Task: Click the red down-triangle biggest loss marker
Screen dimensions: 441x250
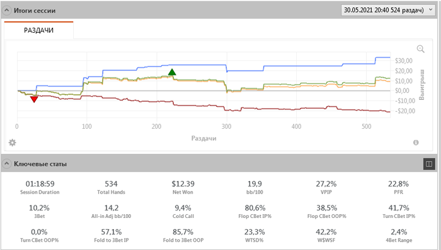Action: pos(34,99)
